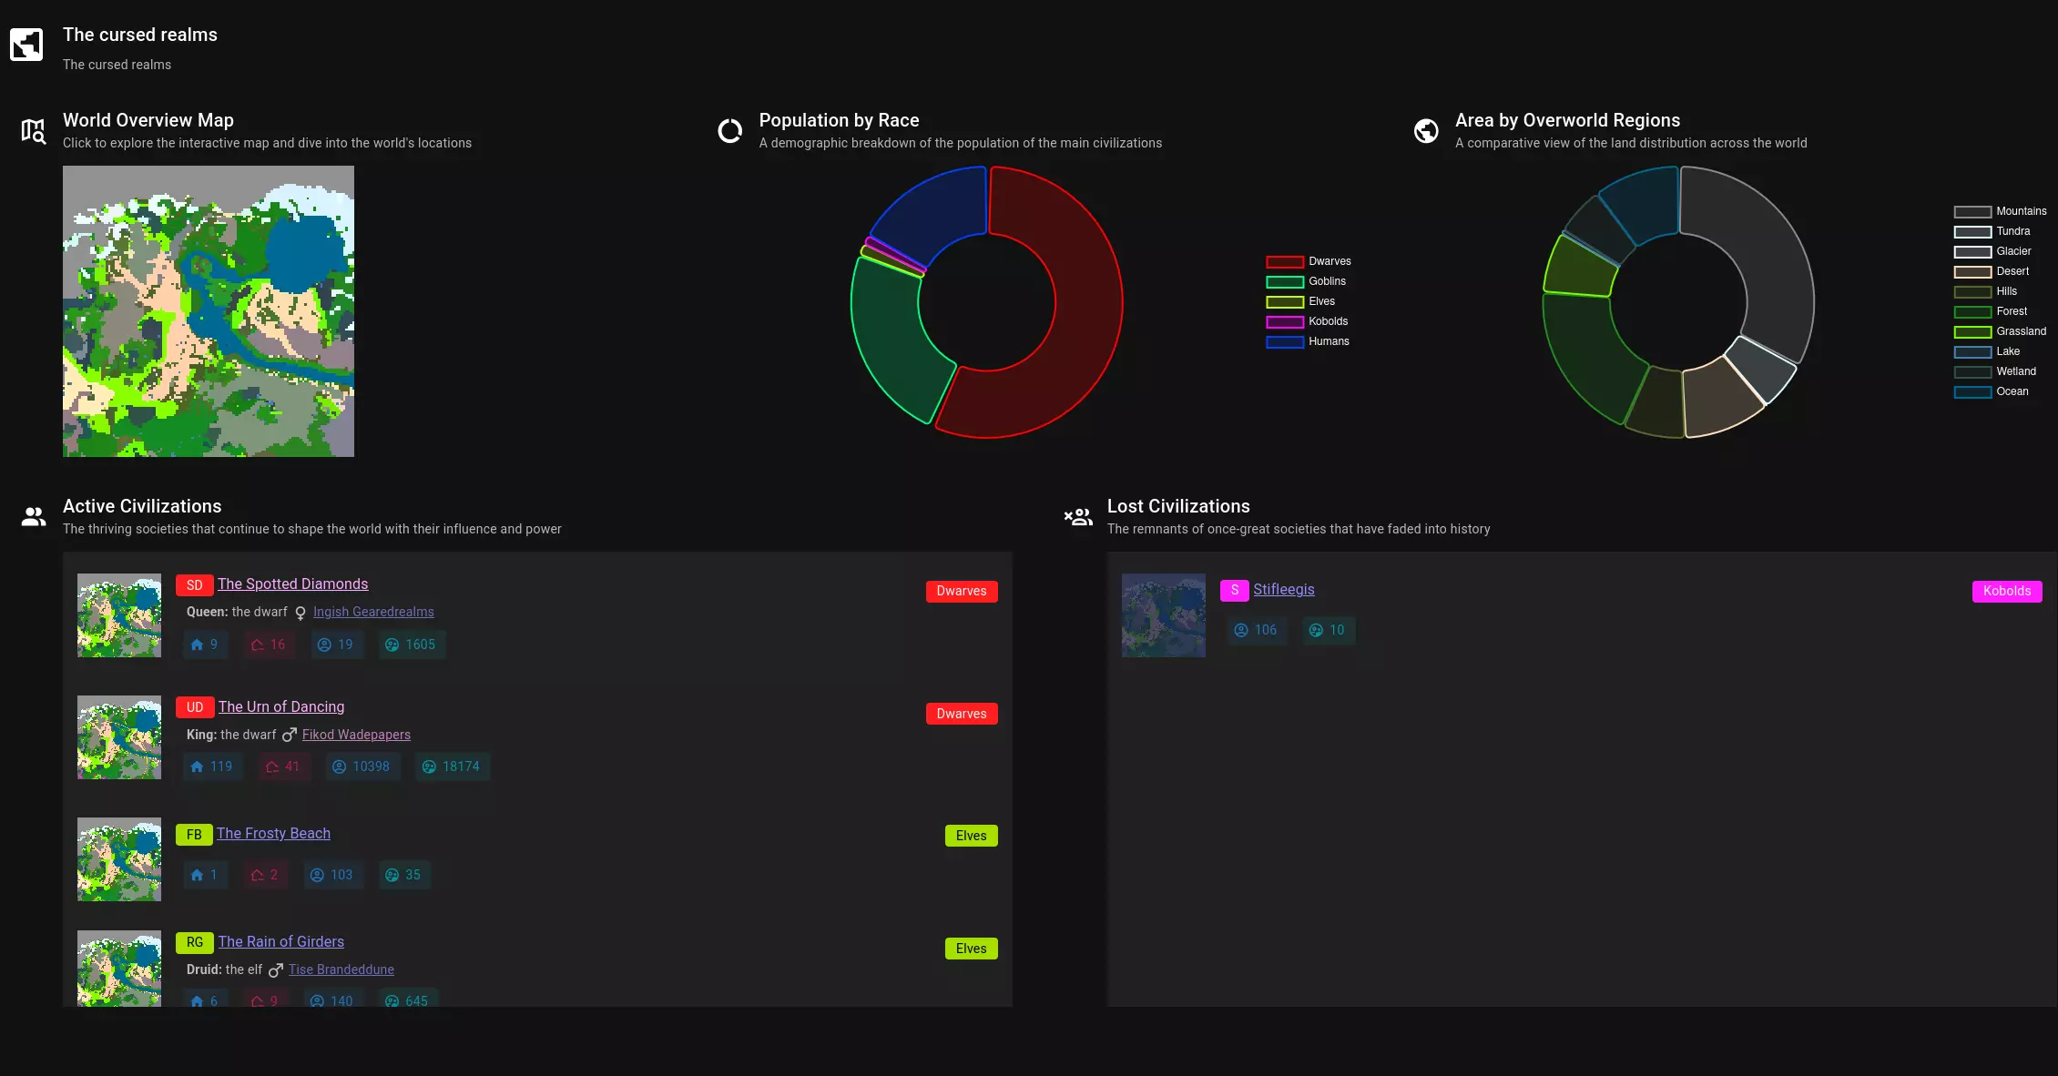Screen dimensions: 2058x1076
Task: Click the Stifleegis lost civilization link
Action: click(x=1283, y=589)
